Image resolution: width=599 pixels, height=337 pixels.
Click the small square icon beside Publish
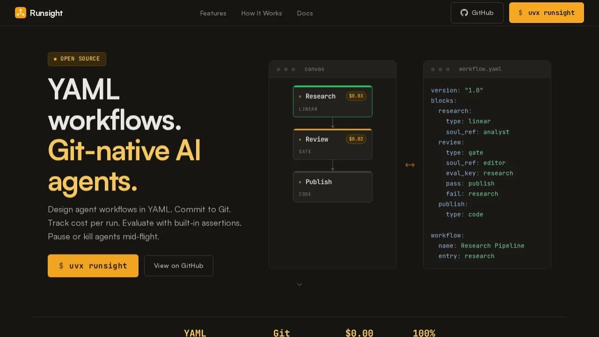(300, 182)
